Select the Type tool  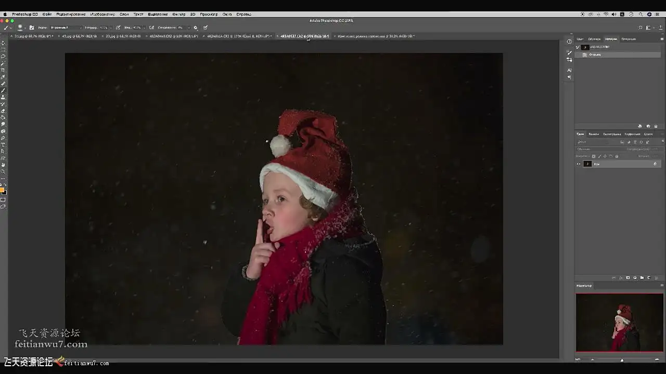click(x=3, y=144)
